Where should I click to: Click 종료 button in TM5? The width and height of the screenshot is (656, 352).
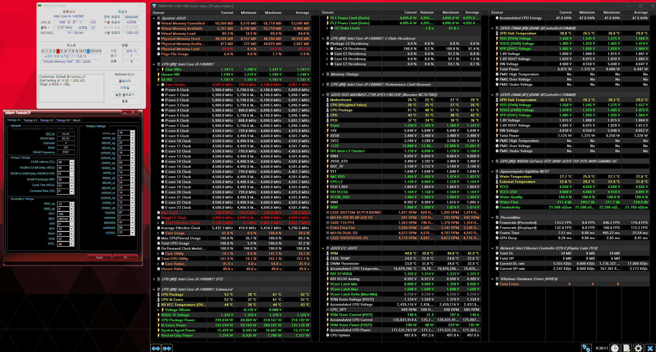pyautogui.click(x=125, y=101)
